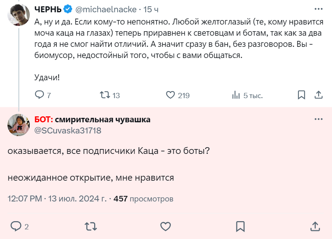
Task: Bookmark the смирительная чувашка reply
Action: click(240, 226)
